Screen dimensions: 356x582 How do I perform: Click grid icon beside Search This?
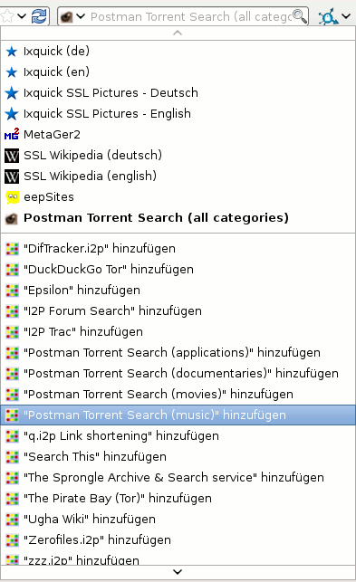12,457
